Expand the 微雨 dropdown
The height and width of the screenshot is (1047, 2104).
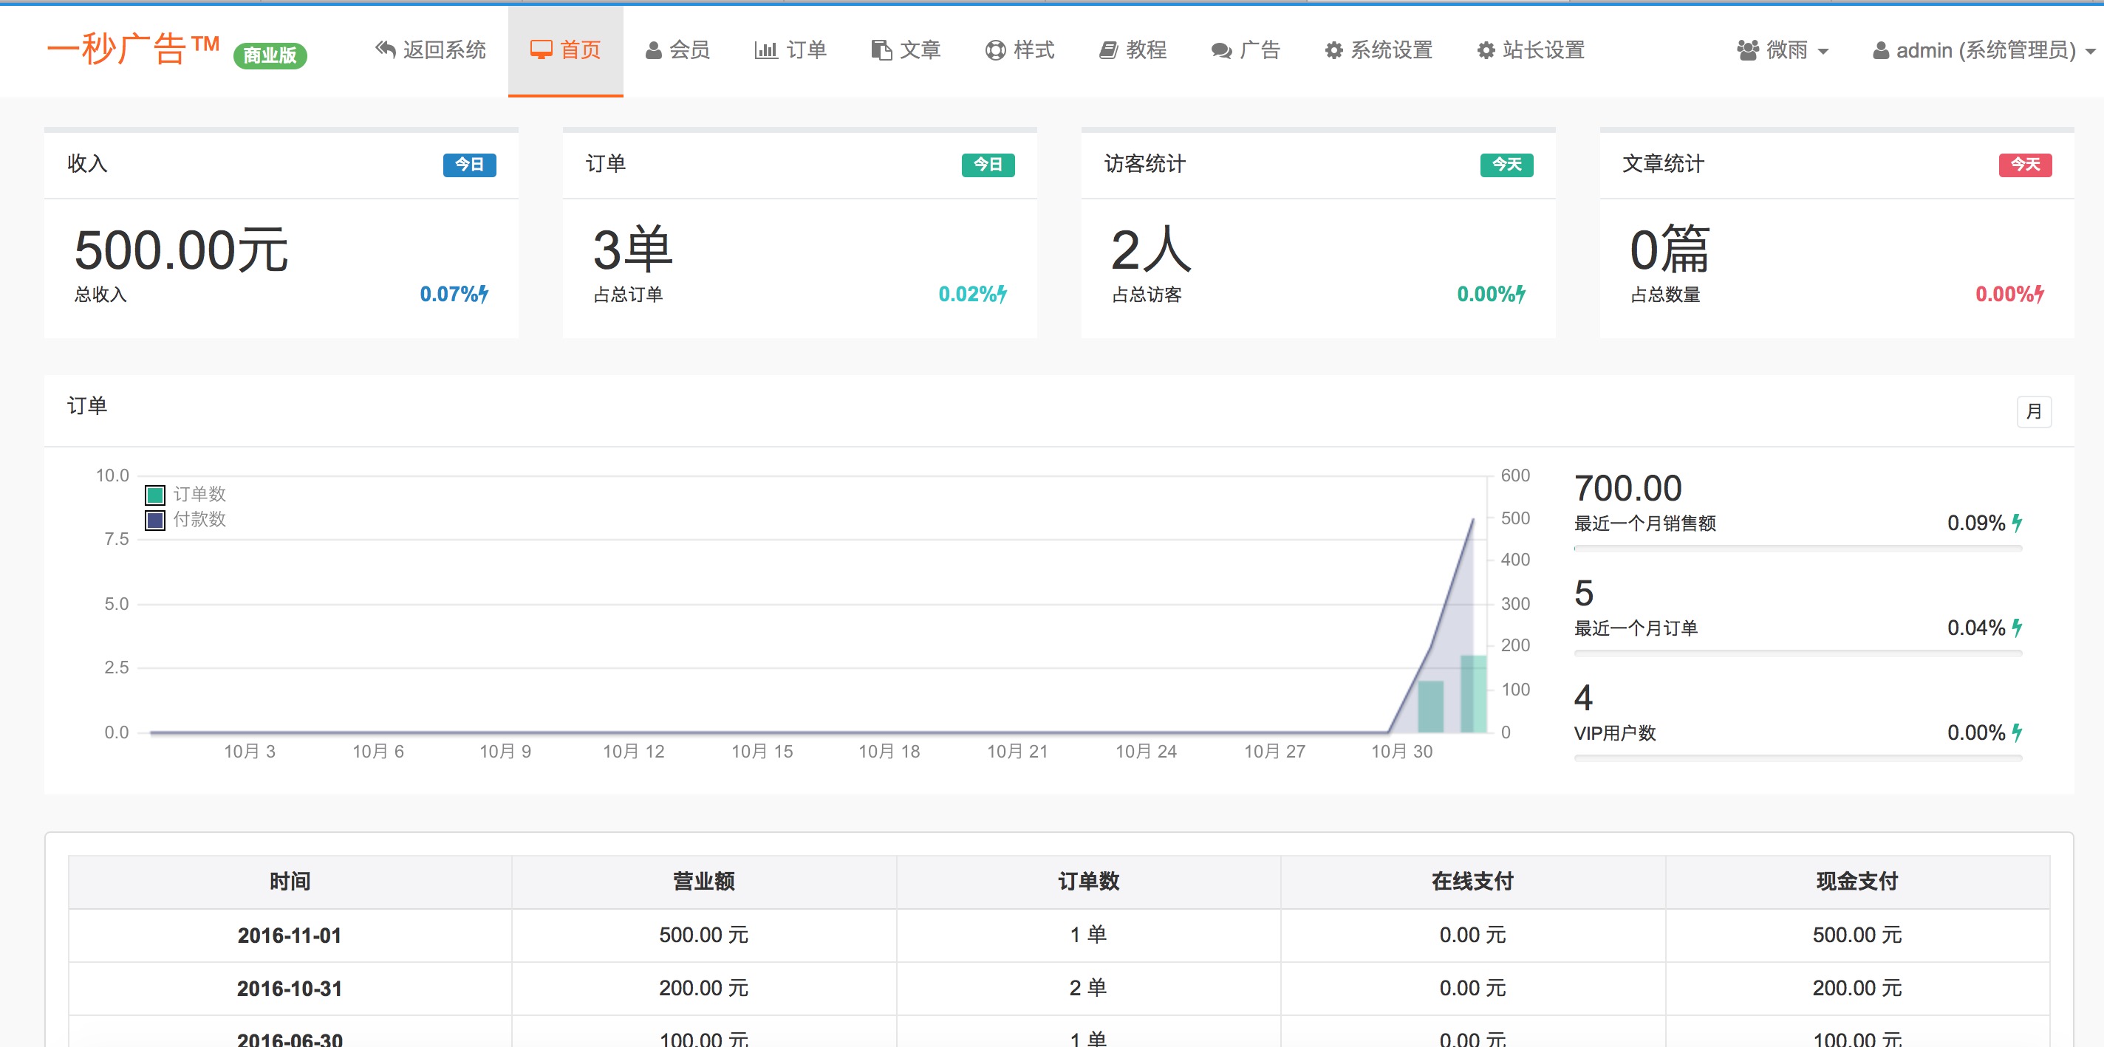[1782, 51]
